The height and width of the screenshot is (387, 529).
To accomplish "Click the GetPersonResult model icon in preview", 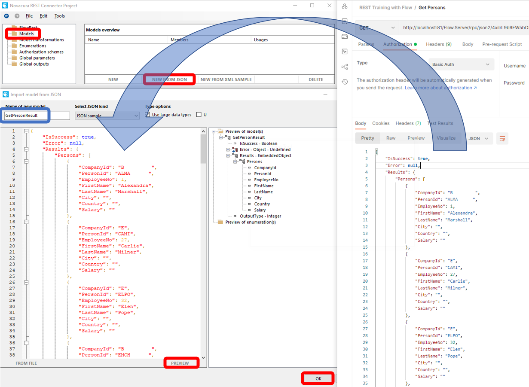I will [228, 137].
